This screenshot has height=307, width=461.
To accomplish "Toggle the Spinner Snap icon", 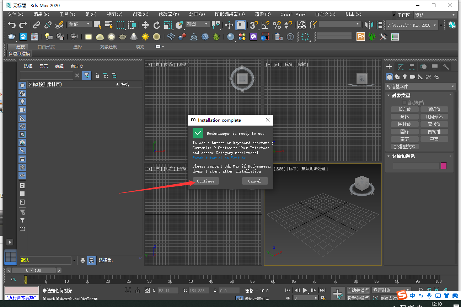I will tap(288, 25).
